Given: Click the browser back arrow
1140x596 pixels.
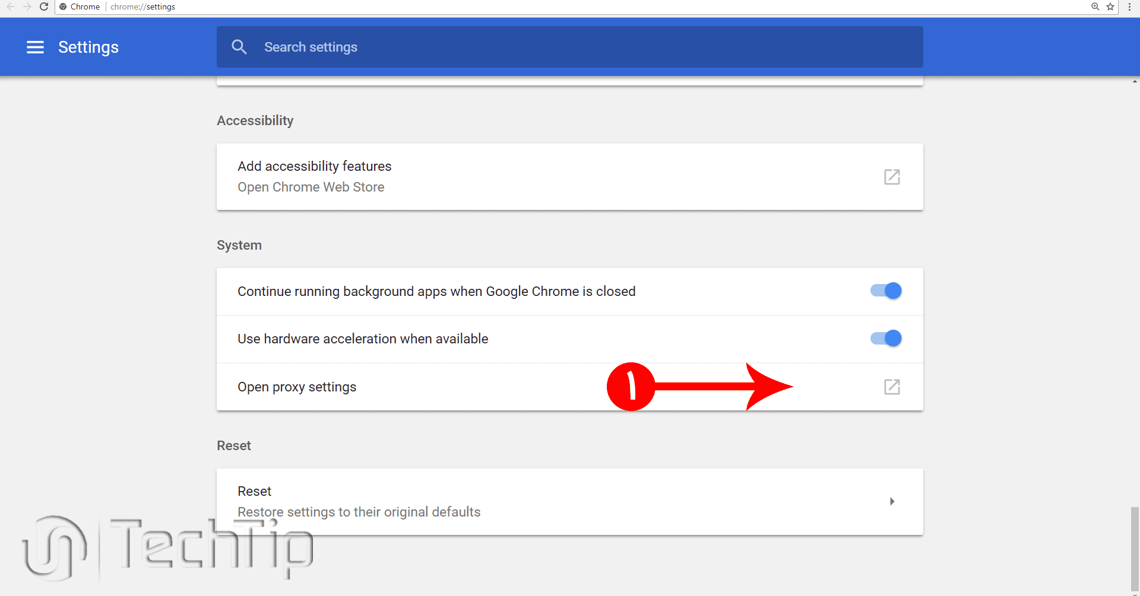Looking at the screenshot, I should (x=11, y=7).
